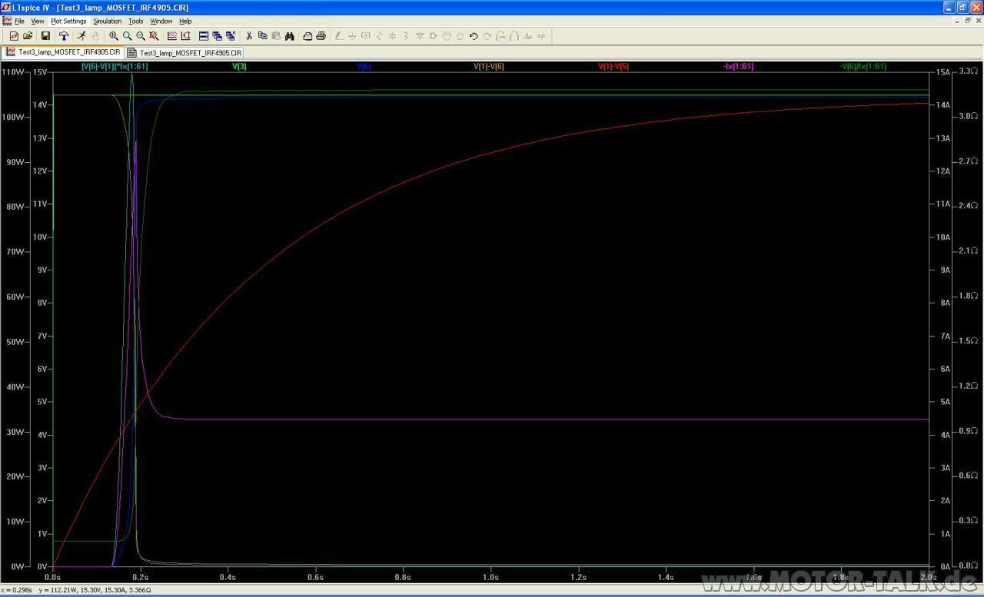Click the 15V label on the voltage axis
Image resolution: width=984 pixels, height=597 pixels.
click(x=40, y=72)
